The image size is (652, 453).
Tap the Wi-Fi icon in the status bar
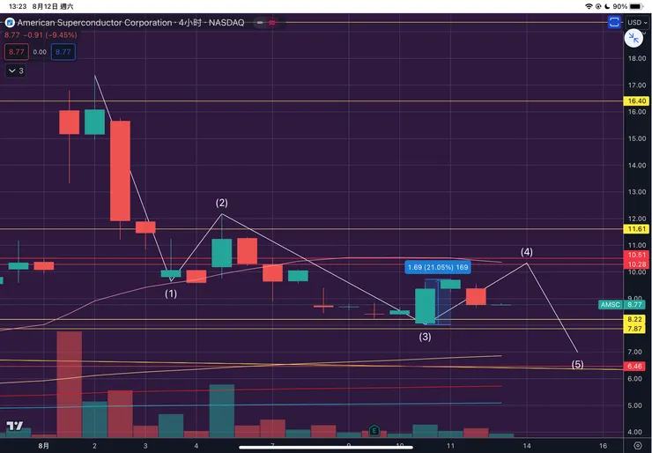coord(589,6)
